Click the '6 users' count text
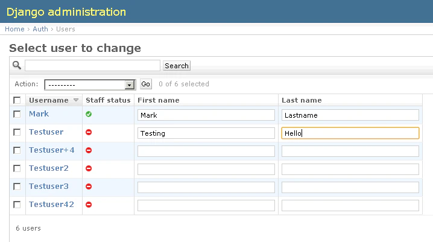The image size is (433, 242). [28, 228]
